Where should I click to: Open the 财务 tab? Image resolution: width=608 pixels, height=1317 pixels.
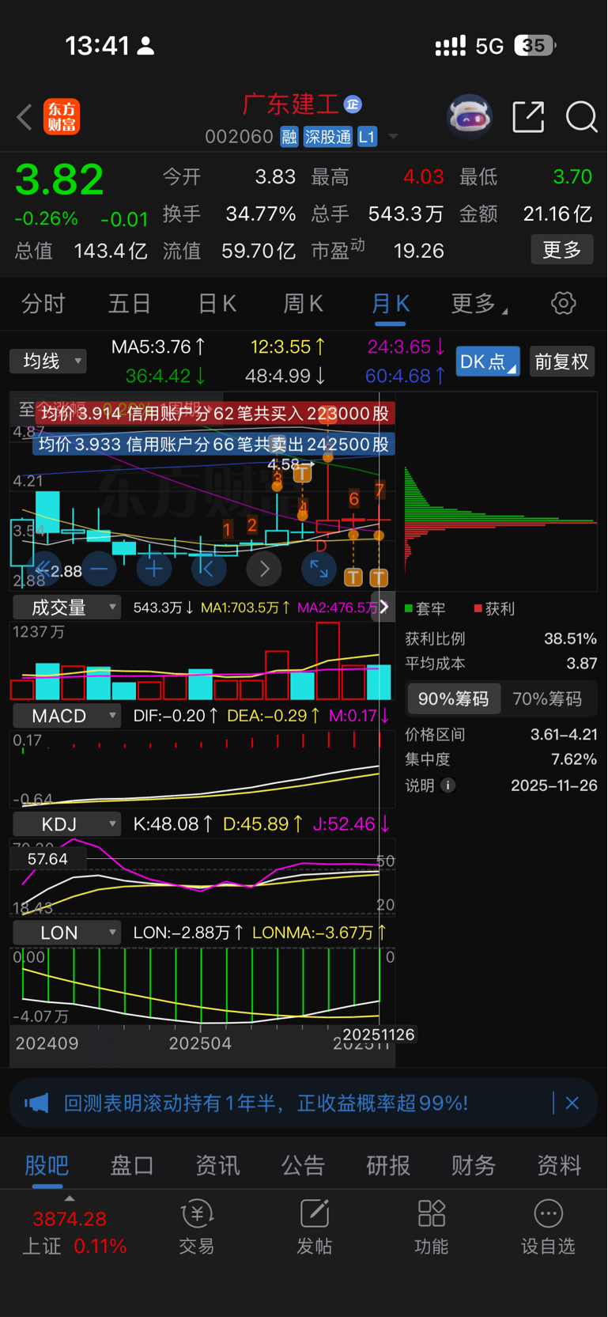474,1165
